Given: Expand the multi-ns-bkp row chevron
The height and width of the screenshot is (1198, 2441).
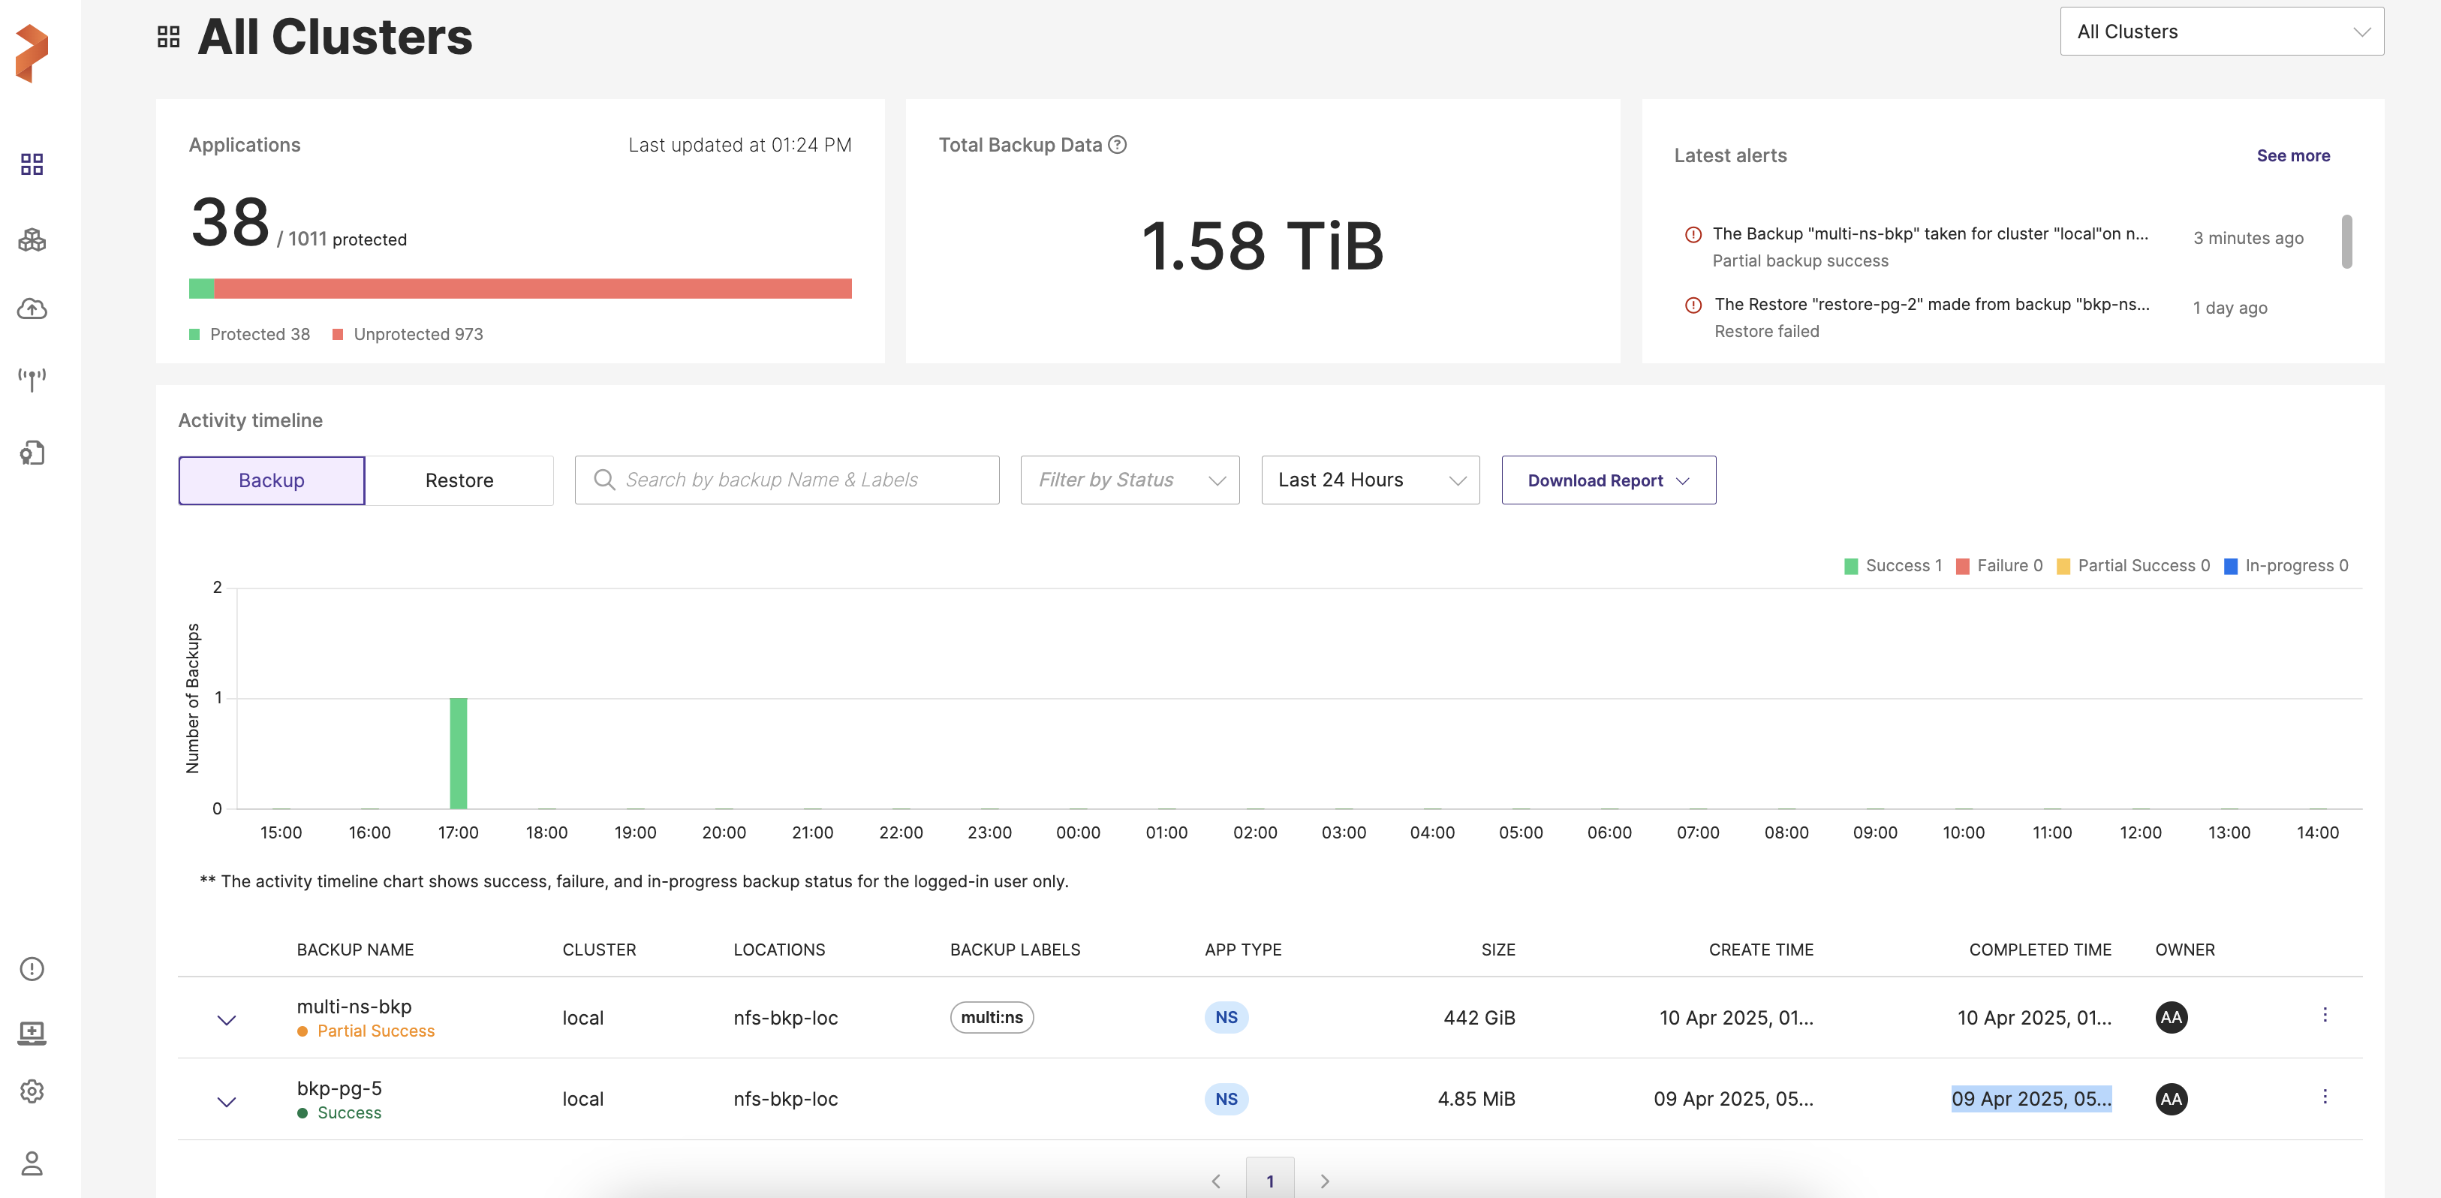Looking at the screenshot, I should click(x=227, y=1020).
